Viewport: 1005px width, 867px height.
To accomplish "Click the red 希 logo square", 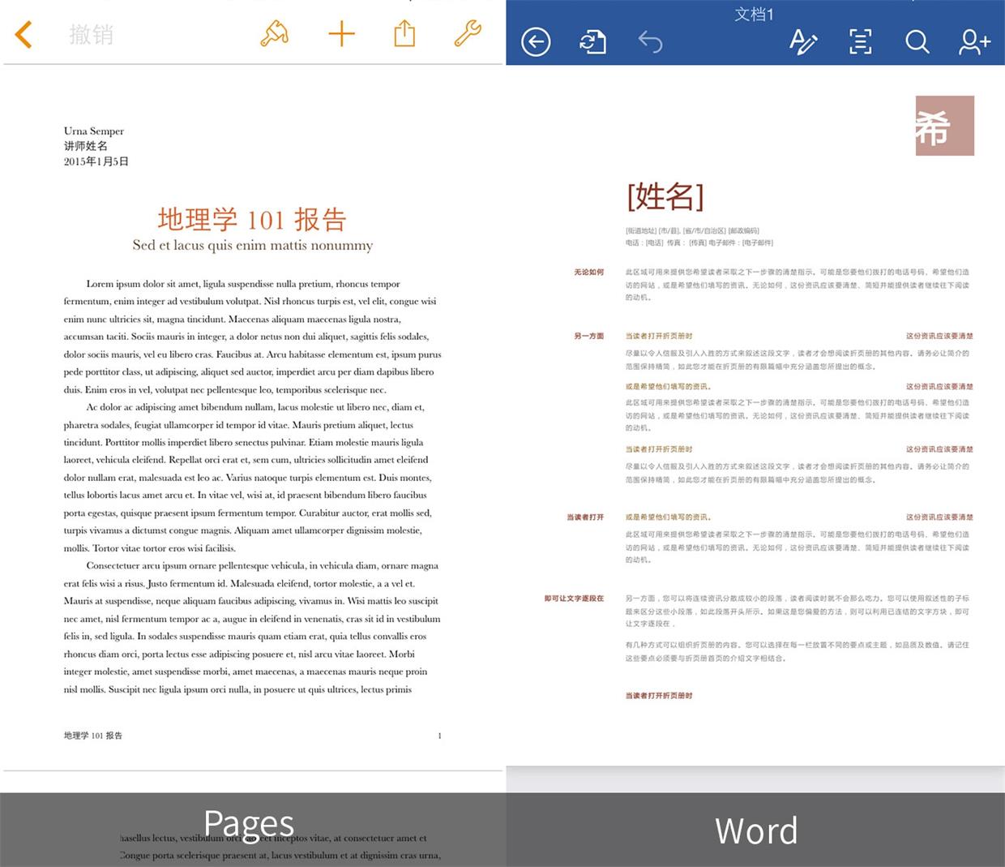I will point(944,127).
